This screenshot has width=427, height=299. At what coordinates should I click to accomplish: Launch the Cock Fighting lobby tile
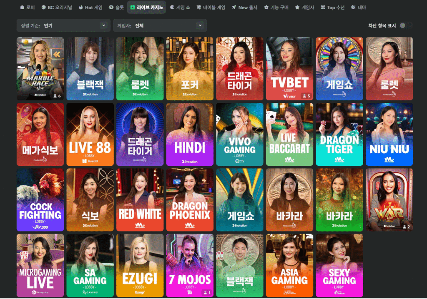click(x=40, y=200)
